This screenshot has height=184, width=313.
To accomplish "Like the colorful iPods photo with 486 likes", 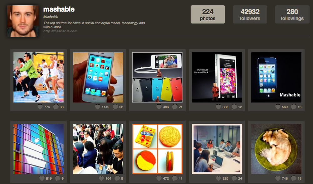I will (159, 107).
